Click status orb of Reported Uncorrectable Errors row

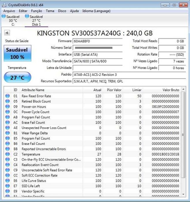[x=7, y=149]
